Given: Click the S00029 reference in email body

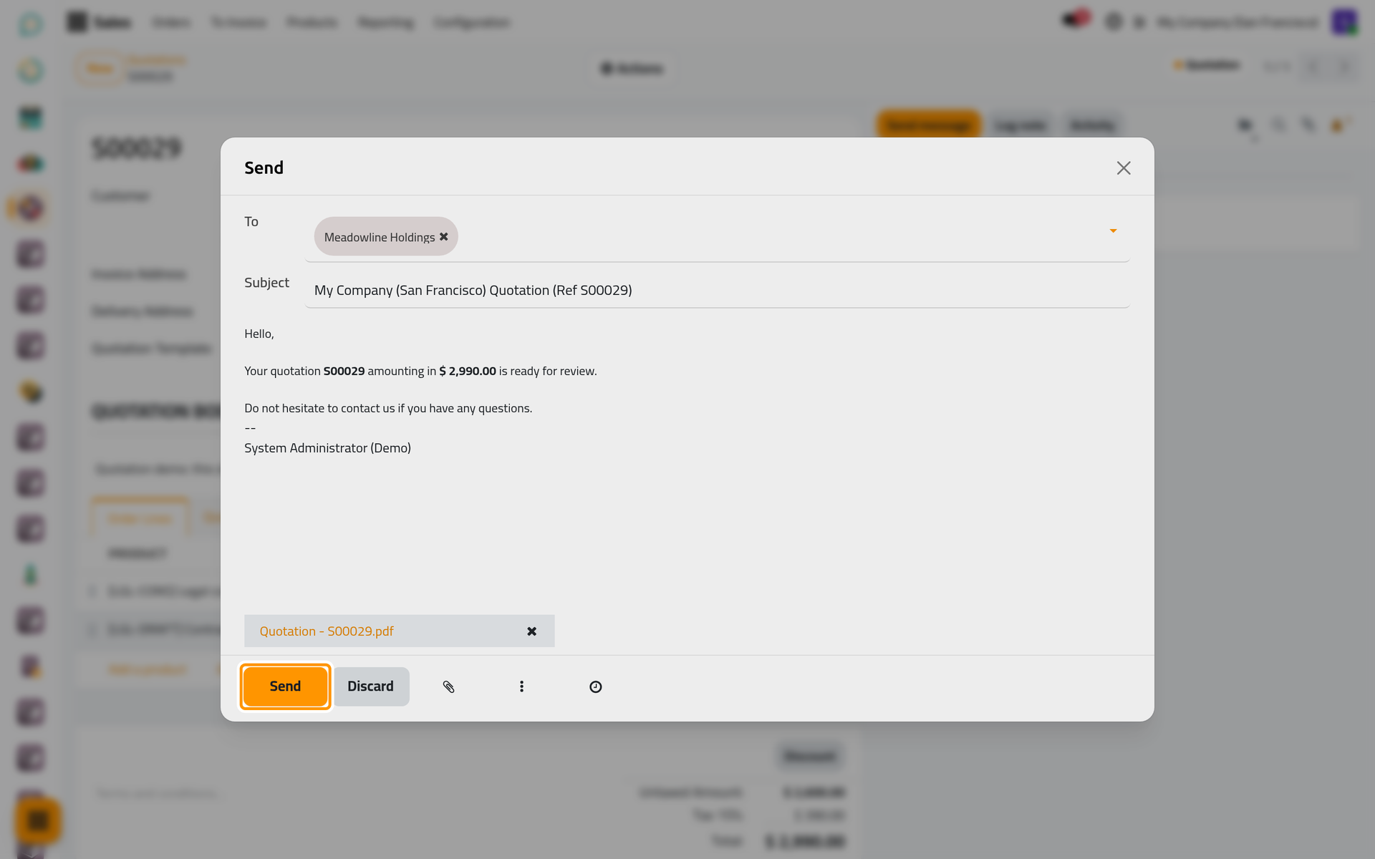Looking at the screenshot, I should (344, 371).
